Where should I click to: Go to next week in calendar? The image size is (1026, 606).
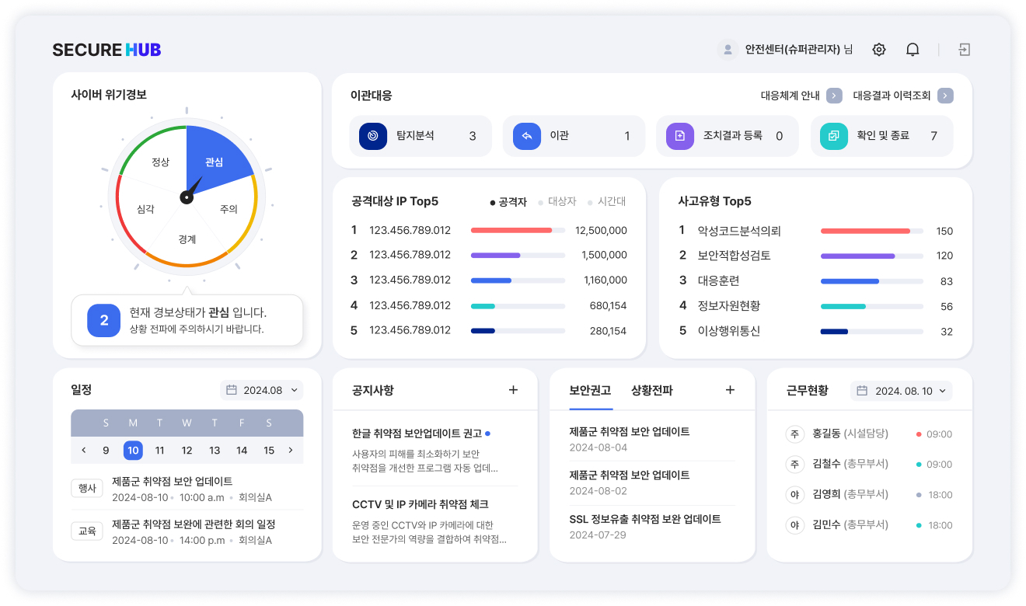coord(291,450)
